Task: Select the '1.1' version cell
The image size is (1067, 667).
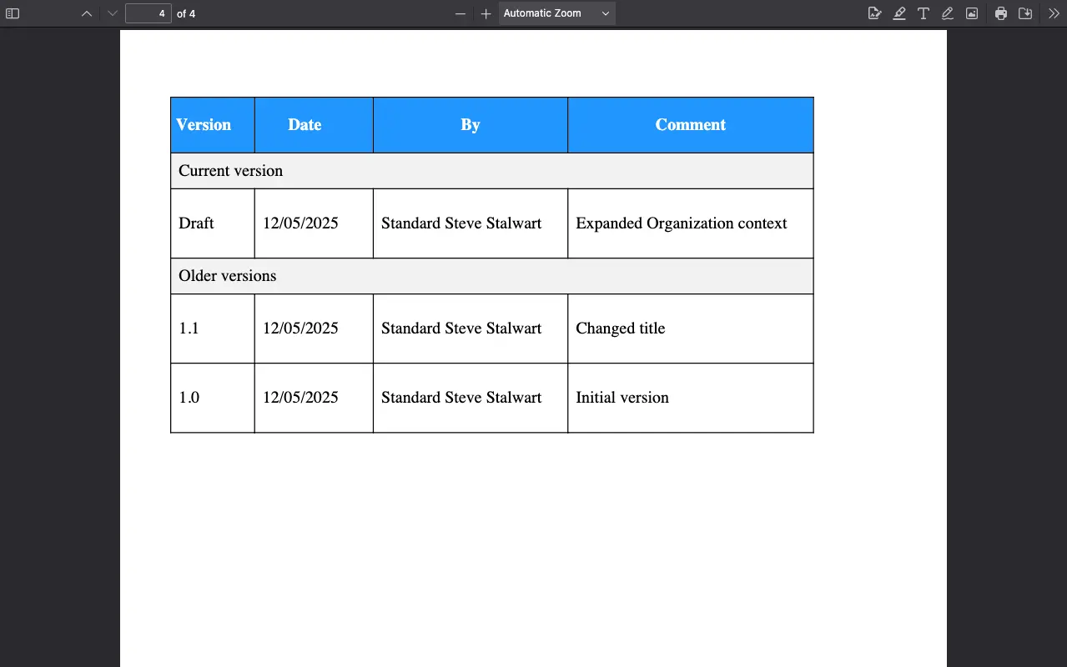Action: point(213,328)
